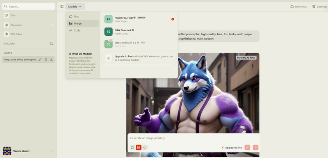This screenshot has height=158, width=328.
Task: Click the VVV Token coin icon
Action: point(6,34)
